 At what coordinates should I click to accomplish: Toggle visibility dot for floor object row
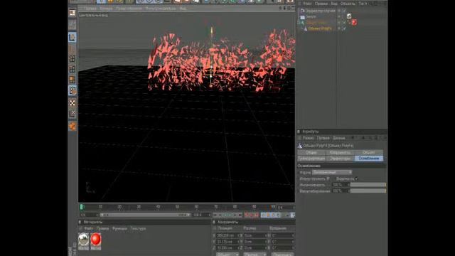339,16
